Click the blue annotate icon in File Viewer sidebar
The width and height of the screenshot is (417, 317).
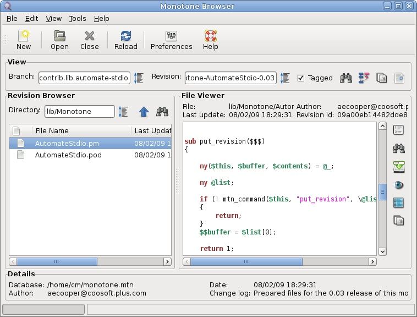click(399, 203)
